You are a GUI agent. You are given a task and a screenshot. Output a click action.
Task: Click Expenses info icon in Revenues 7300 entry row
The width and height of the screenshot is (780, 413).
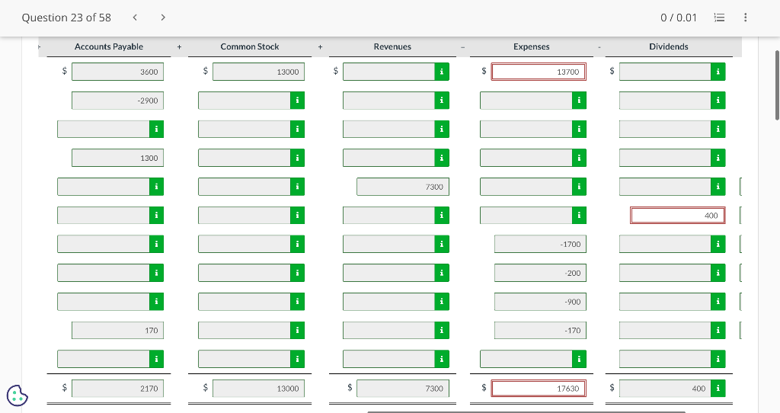(x=579, y=187)
